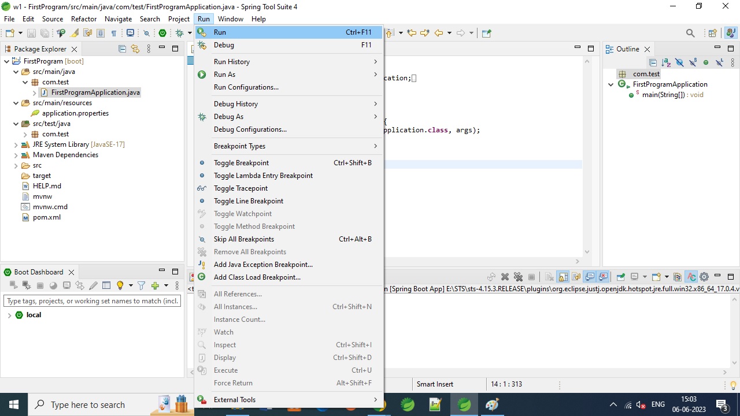Screen dimensions: 740x416
Task: Toggle Hide Local Types in Outline
Action: pyautogui.click(x=719, y=62)
